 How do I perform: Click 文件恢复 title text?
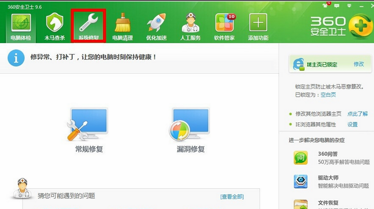tap(328, 203)
